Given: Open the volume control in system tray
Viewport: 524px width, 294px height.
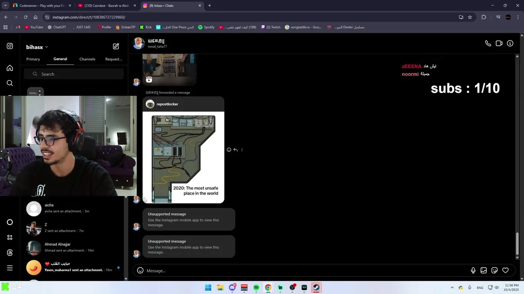Looking at the screenshot, I should click(497, 287).
